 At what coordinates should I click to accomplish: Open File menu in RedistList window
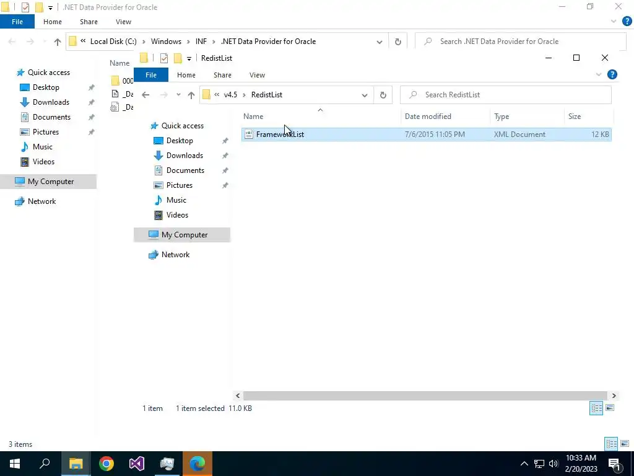(151, 75)
